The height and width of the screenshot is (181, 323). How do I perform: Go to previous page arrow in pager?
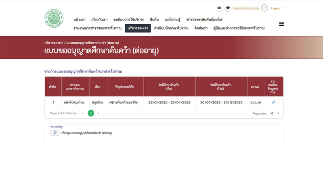point(83,113)
